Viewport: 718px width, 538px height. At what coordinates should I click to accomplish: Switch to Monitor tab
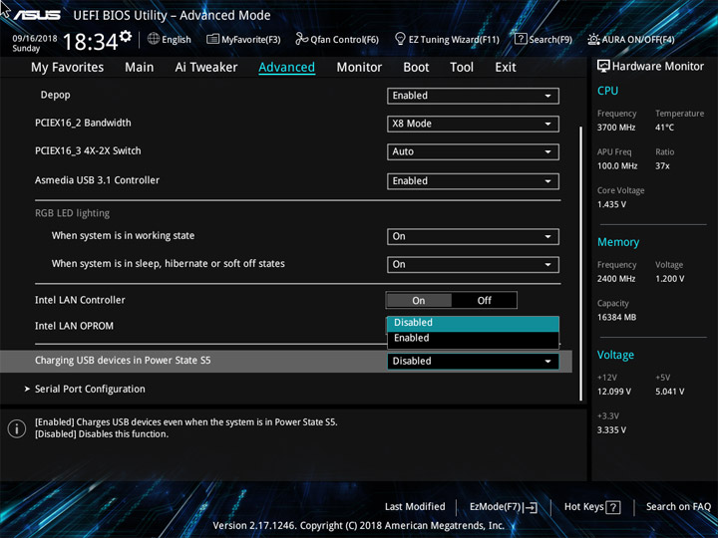[359, 68]
